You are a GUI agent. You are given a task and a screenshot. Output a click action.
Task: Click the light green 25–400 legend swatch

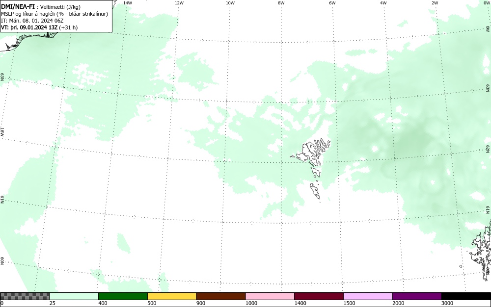point(74,296)
